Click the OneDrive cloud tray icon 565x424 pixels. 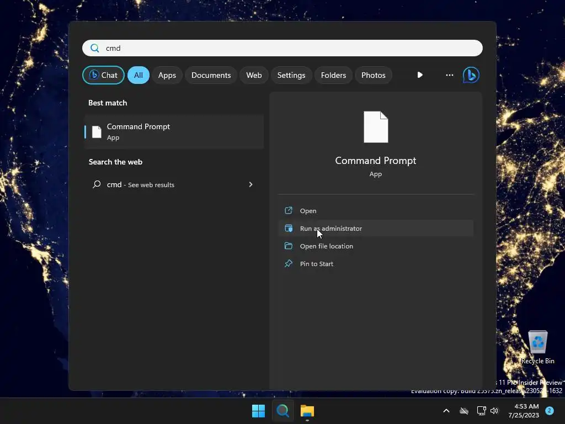click(464, 411)
